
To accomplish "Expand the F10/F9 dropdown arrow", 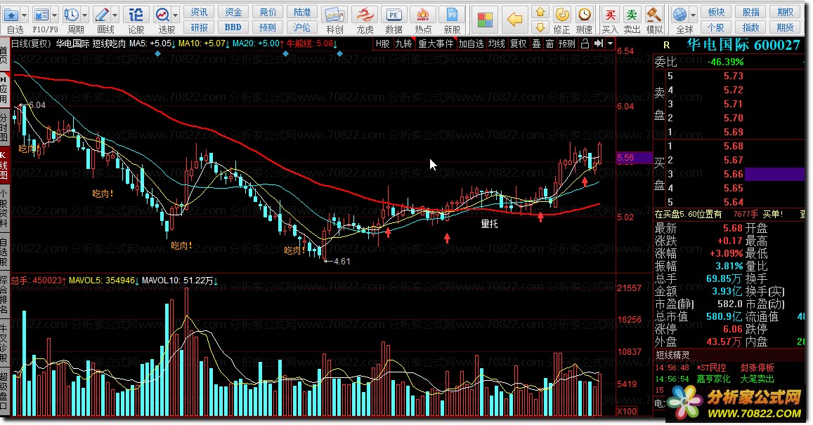I will [x=54, y=15].
